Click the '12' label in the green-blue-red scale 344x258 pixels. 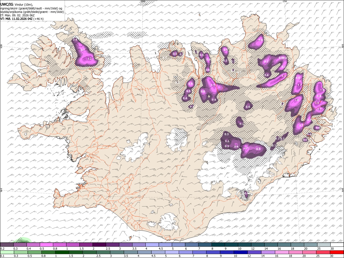[x=249, y=256]
